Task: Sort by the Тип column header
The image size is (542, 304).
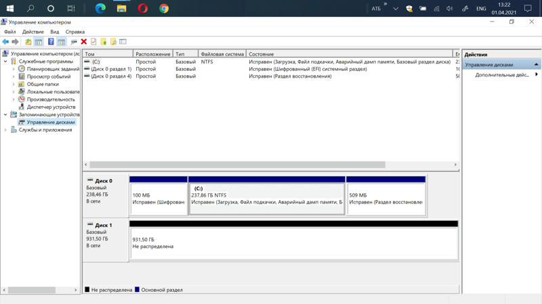Action: coord(186,54)
